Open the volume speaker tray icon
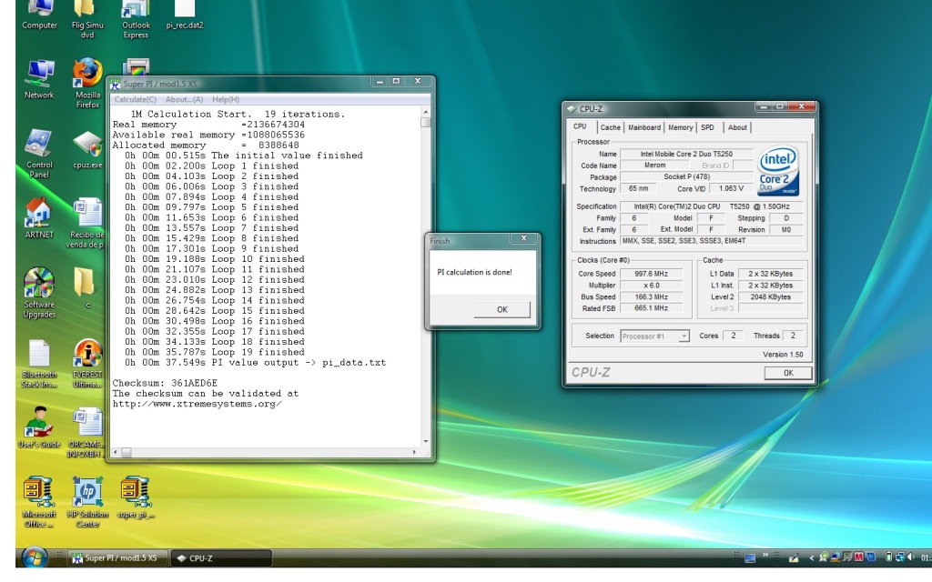 coord(910,557)
